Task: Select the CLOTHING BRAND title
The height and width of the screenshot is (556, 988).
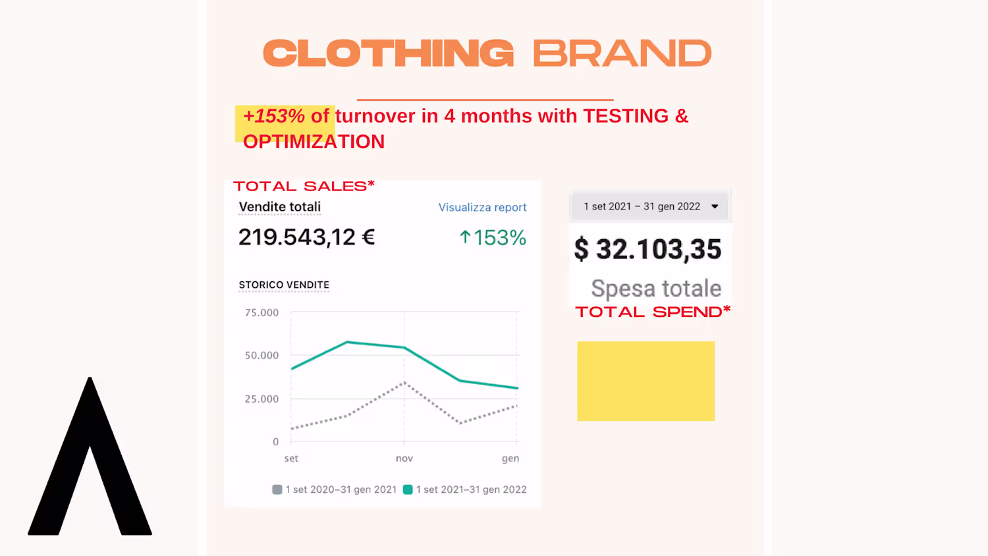Action: 487,53
